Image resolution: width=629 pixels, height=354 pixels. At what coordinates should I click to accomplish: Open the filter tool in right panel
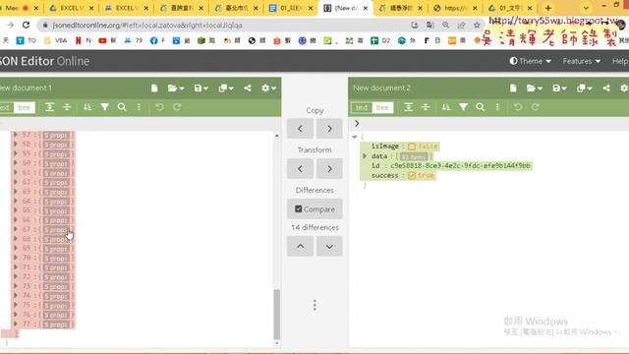pos(463,107)
